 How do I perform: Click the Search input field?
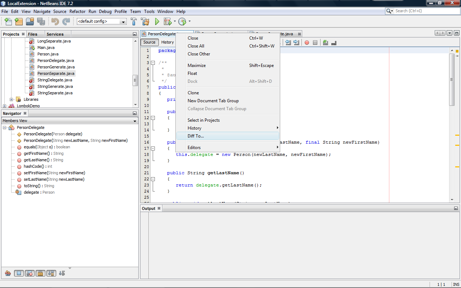click(x=425, y=11)
